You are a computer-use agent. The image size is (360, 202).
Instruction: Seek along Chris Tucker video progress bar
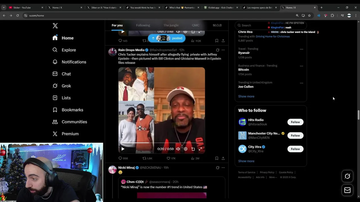(x=162, y=143)
